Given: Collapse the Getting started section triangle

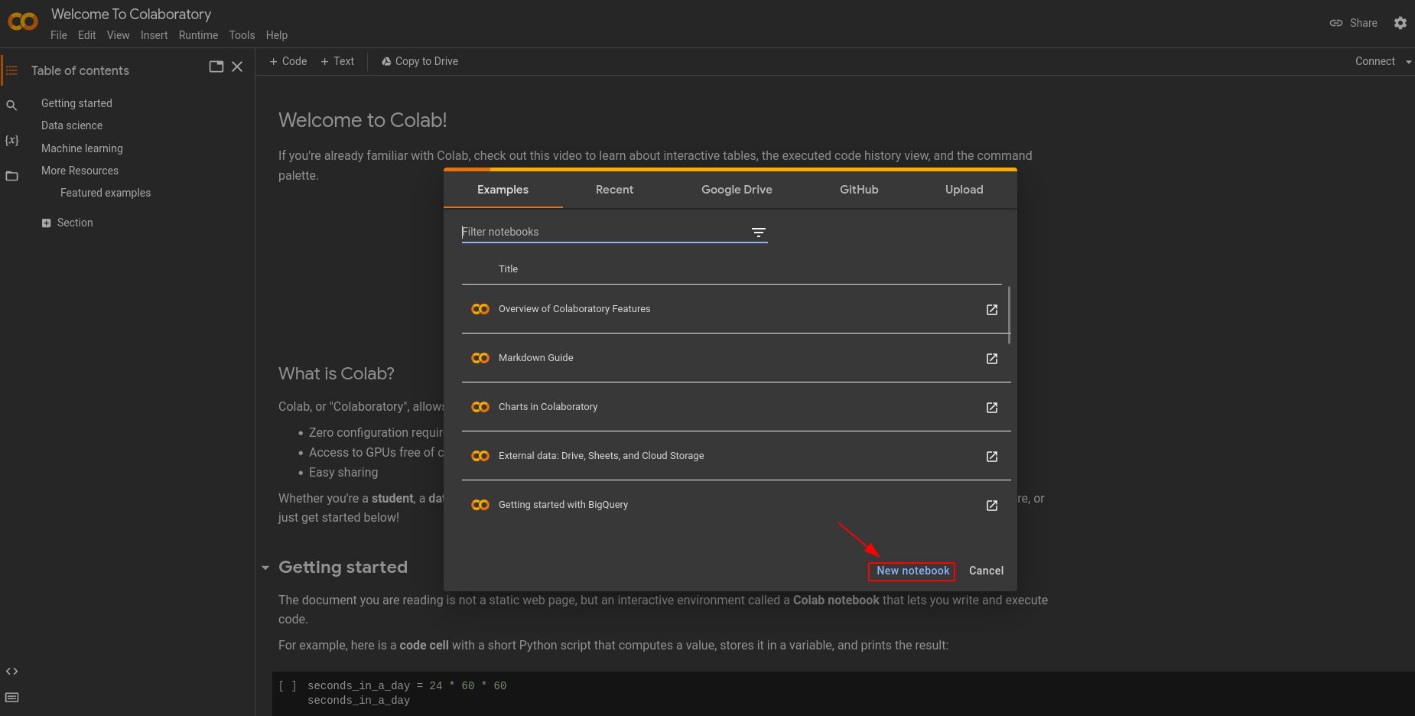Looking at the screenshot, I should [x=265, y=568].
